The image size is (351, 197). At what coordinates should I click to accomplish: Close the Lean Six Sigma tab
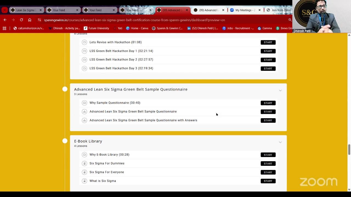[x=41, y=10]
